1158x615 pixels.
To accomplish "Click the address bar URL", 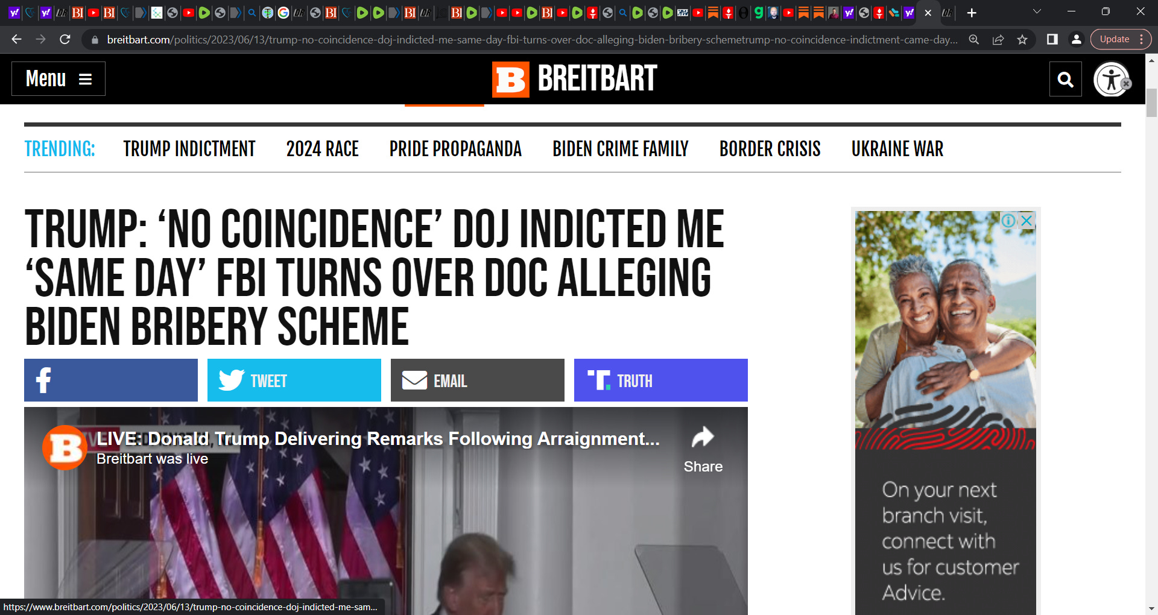I will click(x=532, y=39).
